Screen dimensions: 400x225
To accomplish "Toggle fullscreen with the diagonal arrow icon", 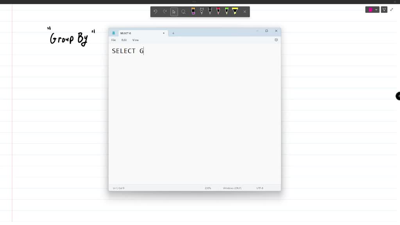I will (391, 10).
